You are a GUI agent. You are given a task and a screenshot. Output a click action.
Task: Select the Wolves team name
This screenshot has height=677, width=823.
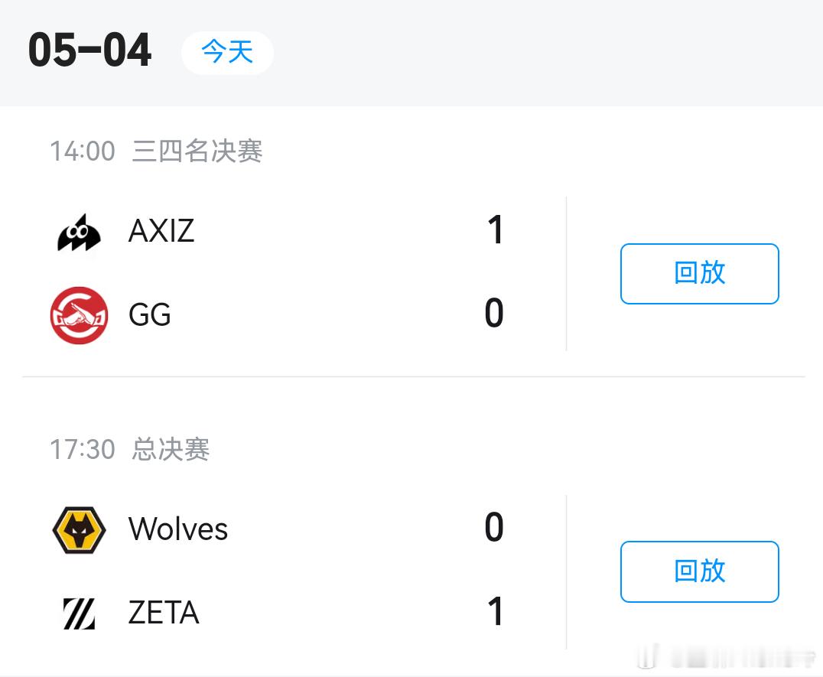point(178,529)
